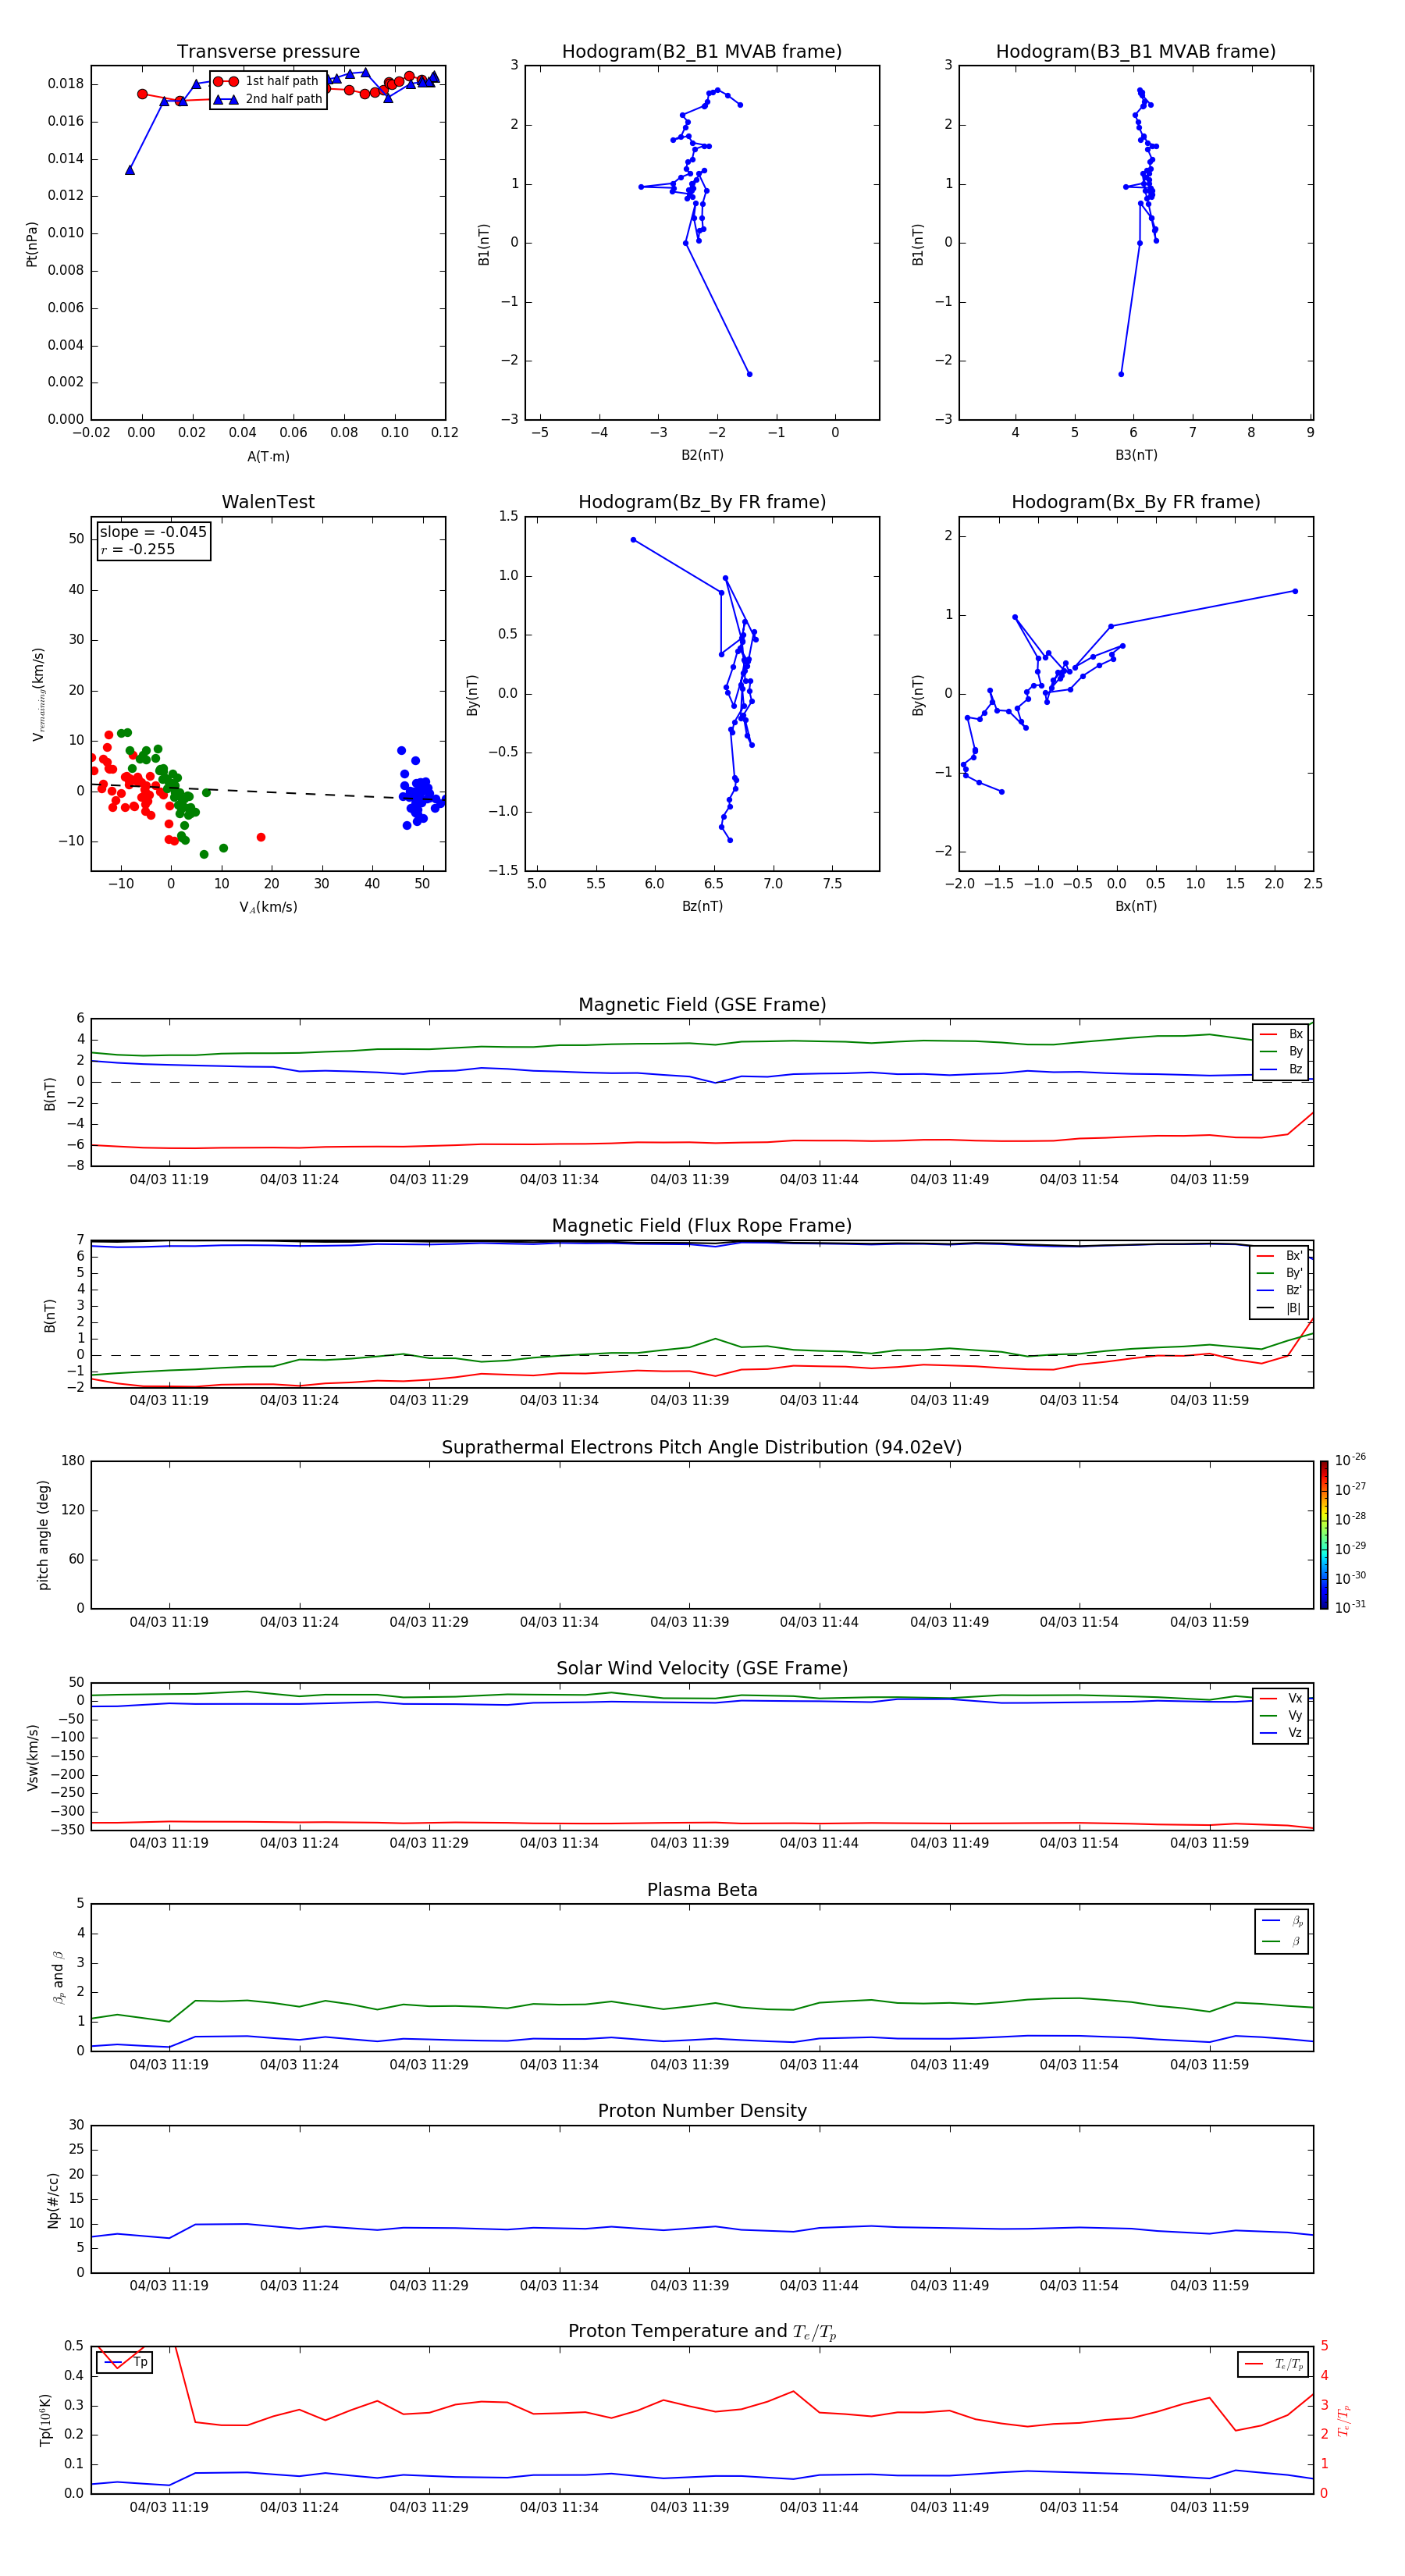Click "04/03 11:59" tick under Plasma Beta
Screen dimensions: 1405x2576
pyautogui.click(x=1209, y=2064)
